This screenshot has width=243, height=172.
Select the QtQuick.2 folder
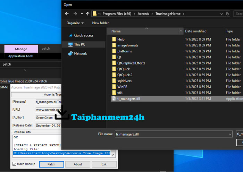click(125, 75)
